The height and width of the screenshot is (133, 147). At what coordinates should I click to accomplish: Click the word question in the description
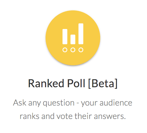tap(59, 103)
